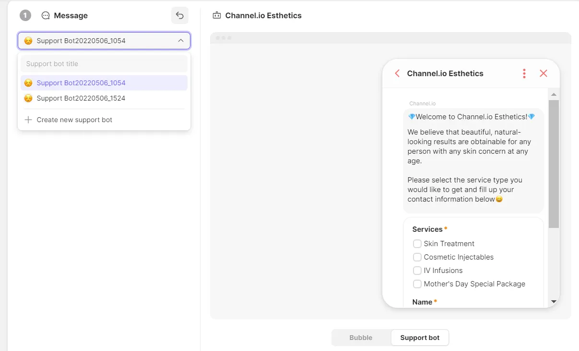Screen dimensions: 579x351
Task: Click emoji icon of Support Bot20220506_1524
Action: [x=28, y=98]
